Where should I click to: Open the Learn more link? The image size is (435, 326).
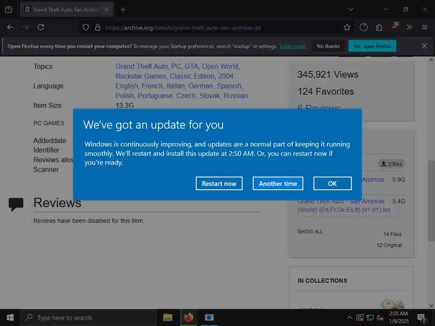tap(292, 46)
